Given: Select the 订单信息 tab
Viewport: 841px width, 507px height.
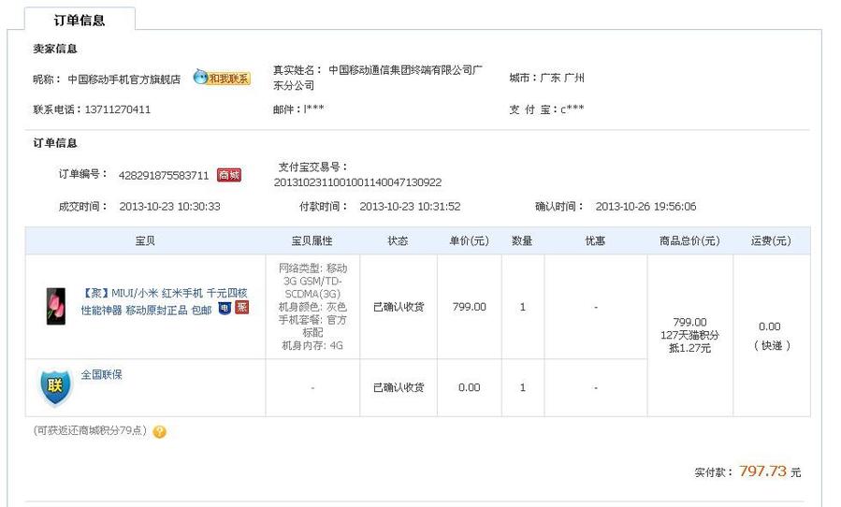Looking at the screenshot, I should (80, 21).
